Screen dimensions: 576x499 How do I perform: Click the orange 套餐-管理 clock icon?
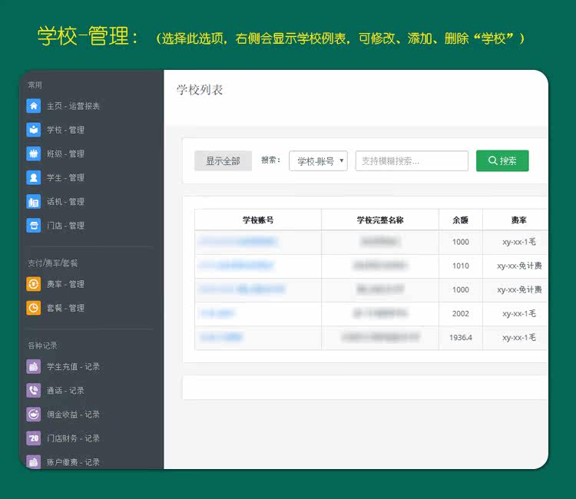pos(34,308)
